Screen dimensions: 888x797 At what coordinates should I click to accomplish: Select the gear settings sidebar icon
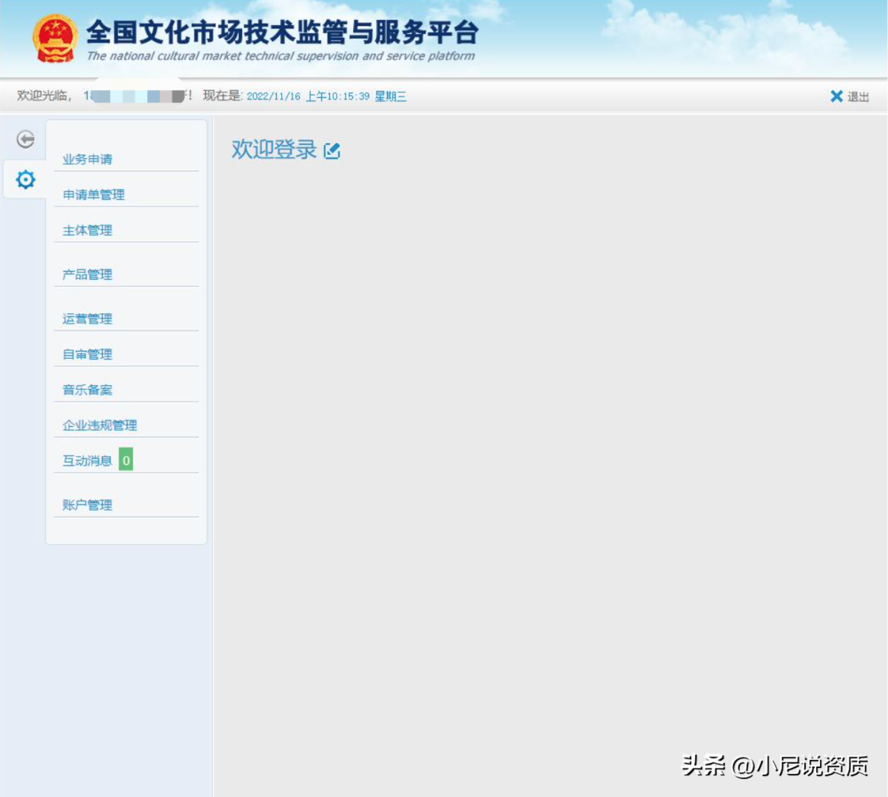(25, 179)
